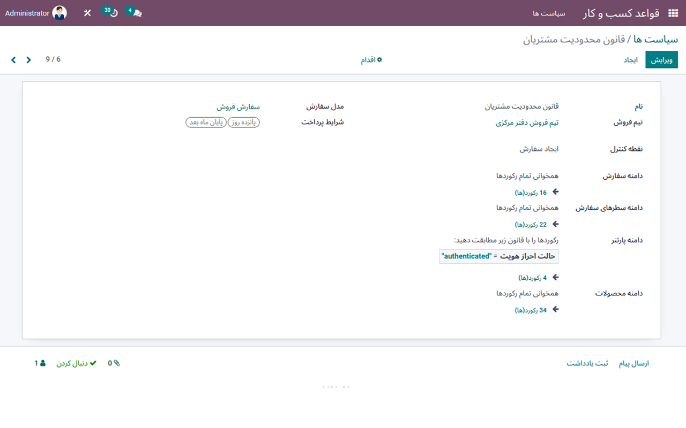This screenshot has width=686, height=428.
Task: Click the gear icon on اقدام button
Action: pos(381,59)
